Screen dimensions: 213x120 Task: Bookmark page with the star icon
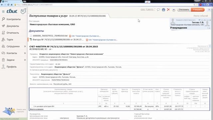(x=197, y=5)
